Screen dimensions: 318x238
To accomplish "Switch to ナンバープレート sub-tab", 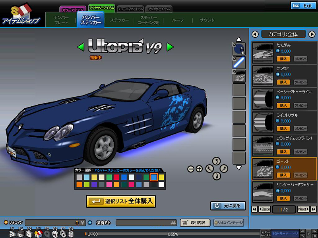I will point(61,20).
